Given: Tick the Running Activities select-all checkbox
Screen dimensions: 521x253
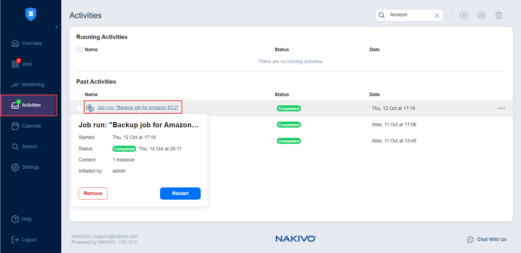Looking at the screenshot, I should click(79, 50).
